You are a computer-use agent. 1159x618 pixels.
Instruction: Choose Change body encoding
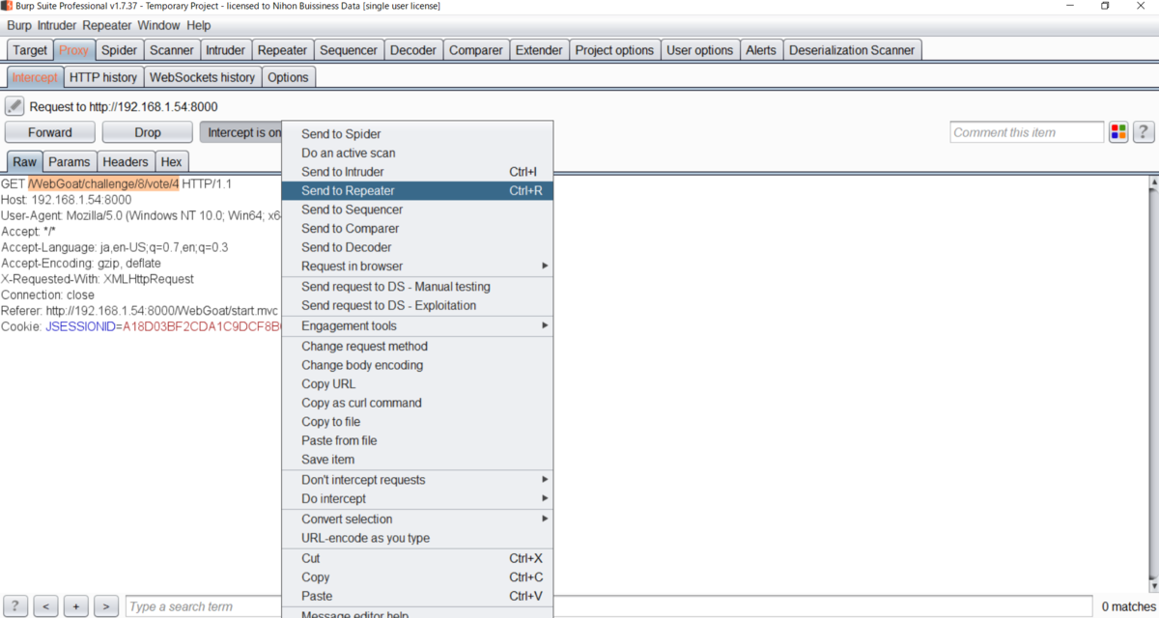click(x=417, y=365)
